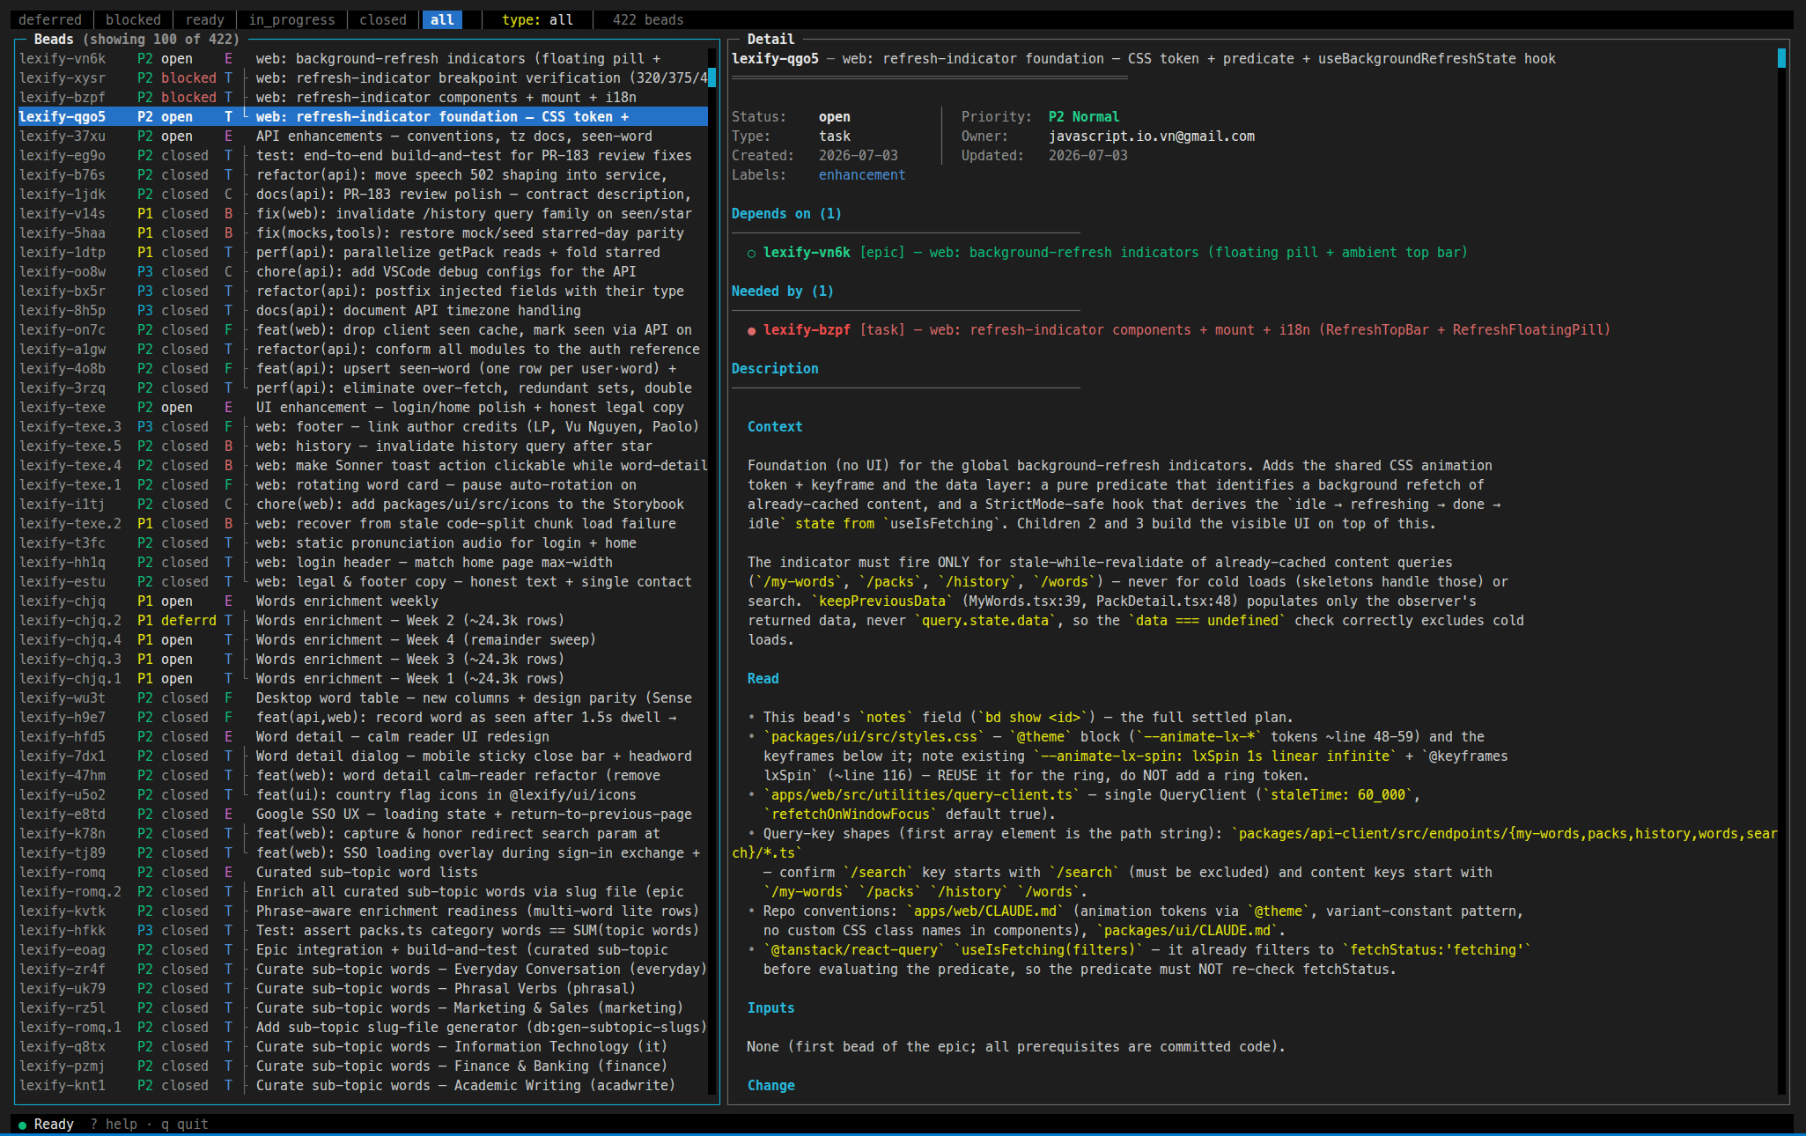Viewport: 1806px width, 1136px height.
Task: Switch to the closed filter tab
Action: click(x=383, y=19)
